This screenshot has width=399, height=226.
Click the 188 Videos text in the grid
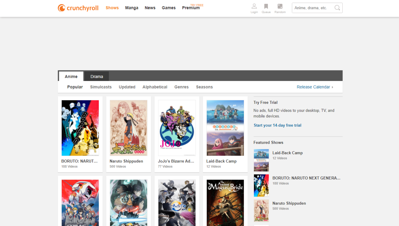pos(70,166)
